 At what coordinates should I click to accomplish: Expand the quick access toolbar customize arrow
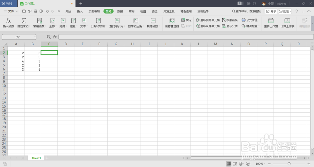click(59, 11)
